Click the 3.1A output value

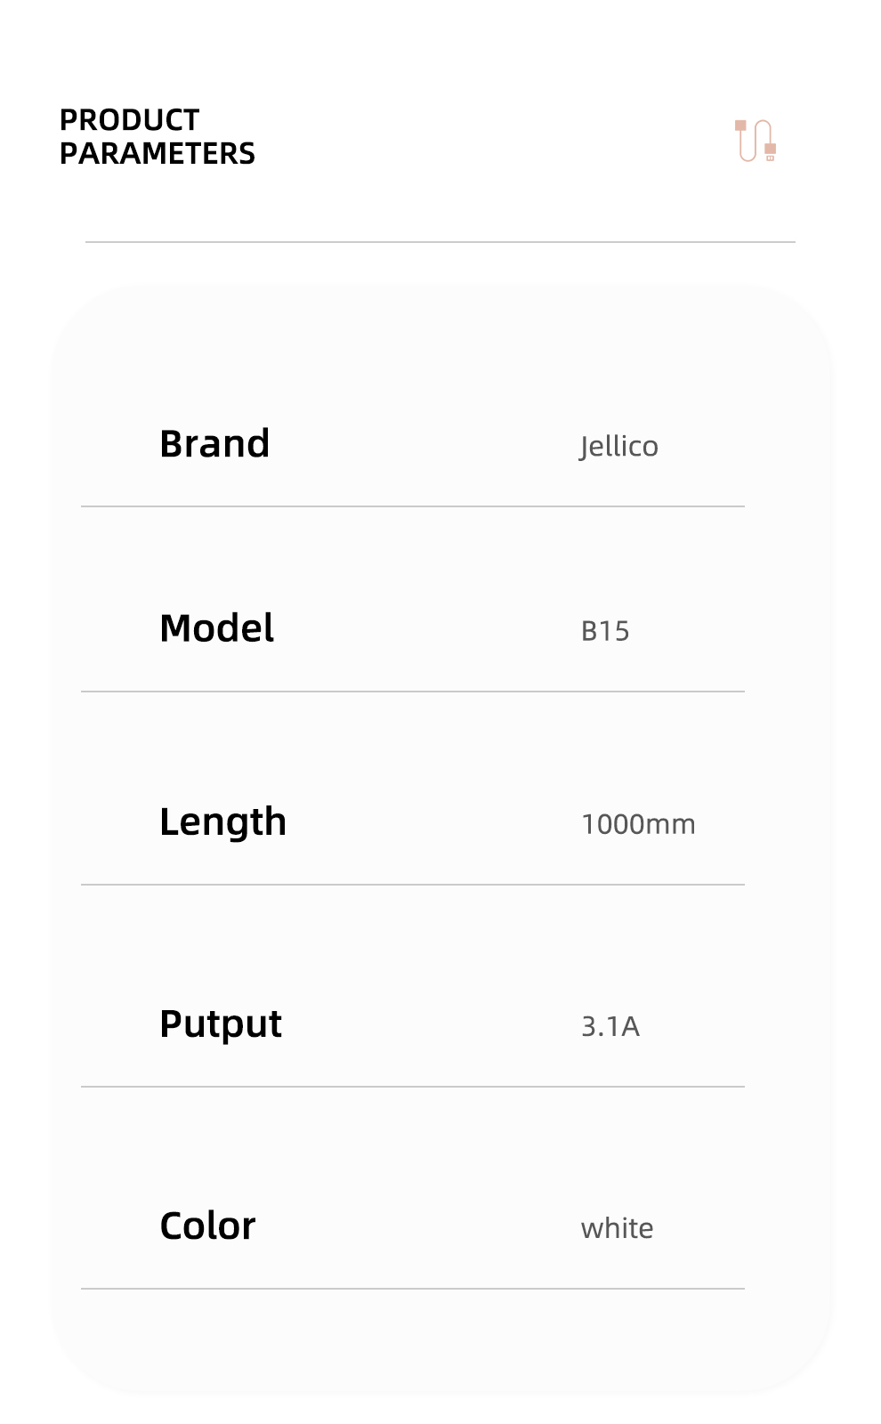pyautogui.click(x=610, y=1026)
